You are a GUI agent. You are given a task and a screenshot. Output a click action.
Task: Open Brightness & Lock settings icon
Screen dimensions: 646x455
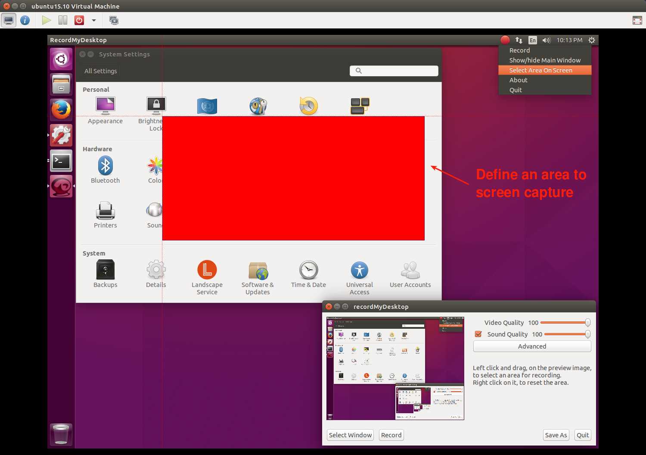pos(156,106)
